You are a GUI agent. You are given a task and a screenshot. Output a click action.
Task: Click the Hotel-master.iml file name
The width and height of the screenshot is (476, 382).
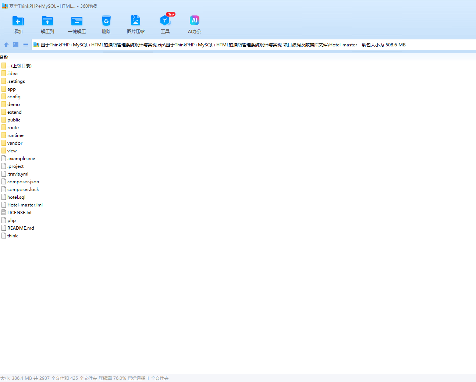pos(25,205)
